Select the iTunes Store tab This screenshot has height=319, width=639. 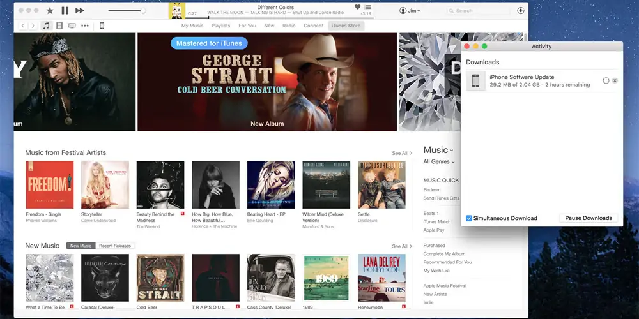coord(346,26)
